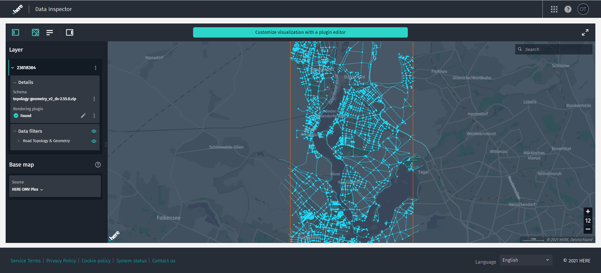The image size is (601, 273).
Task: Open Service Terms link
Action: coord(26,260)
